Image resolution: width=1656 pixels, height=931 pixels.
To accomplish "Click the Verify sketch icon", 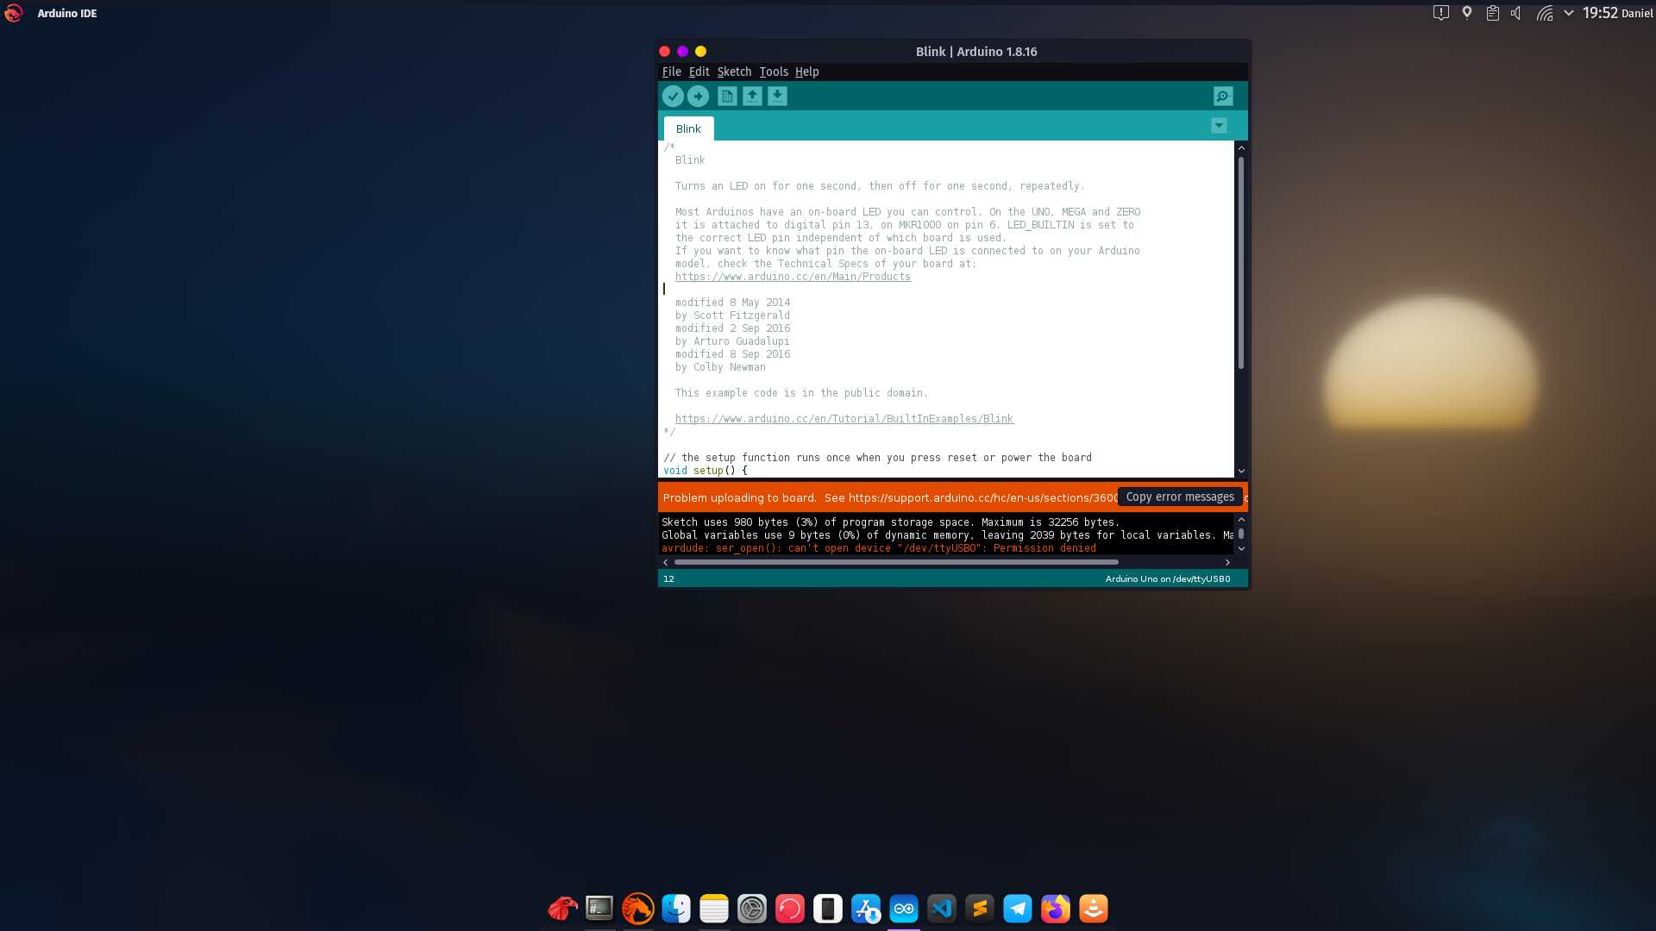I will (674, 96).
